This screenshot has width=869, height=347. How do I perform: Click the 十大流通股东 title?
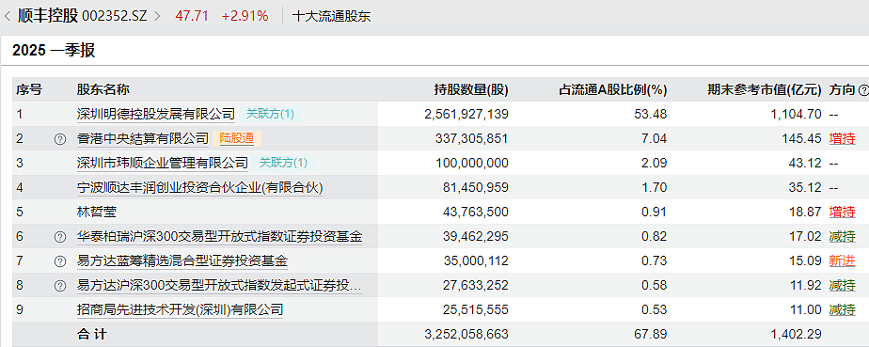331,17
